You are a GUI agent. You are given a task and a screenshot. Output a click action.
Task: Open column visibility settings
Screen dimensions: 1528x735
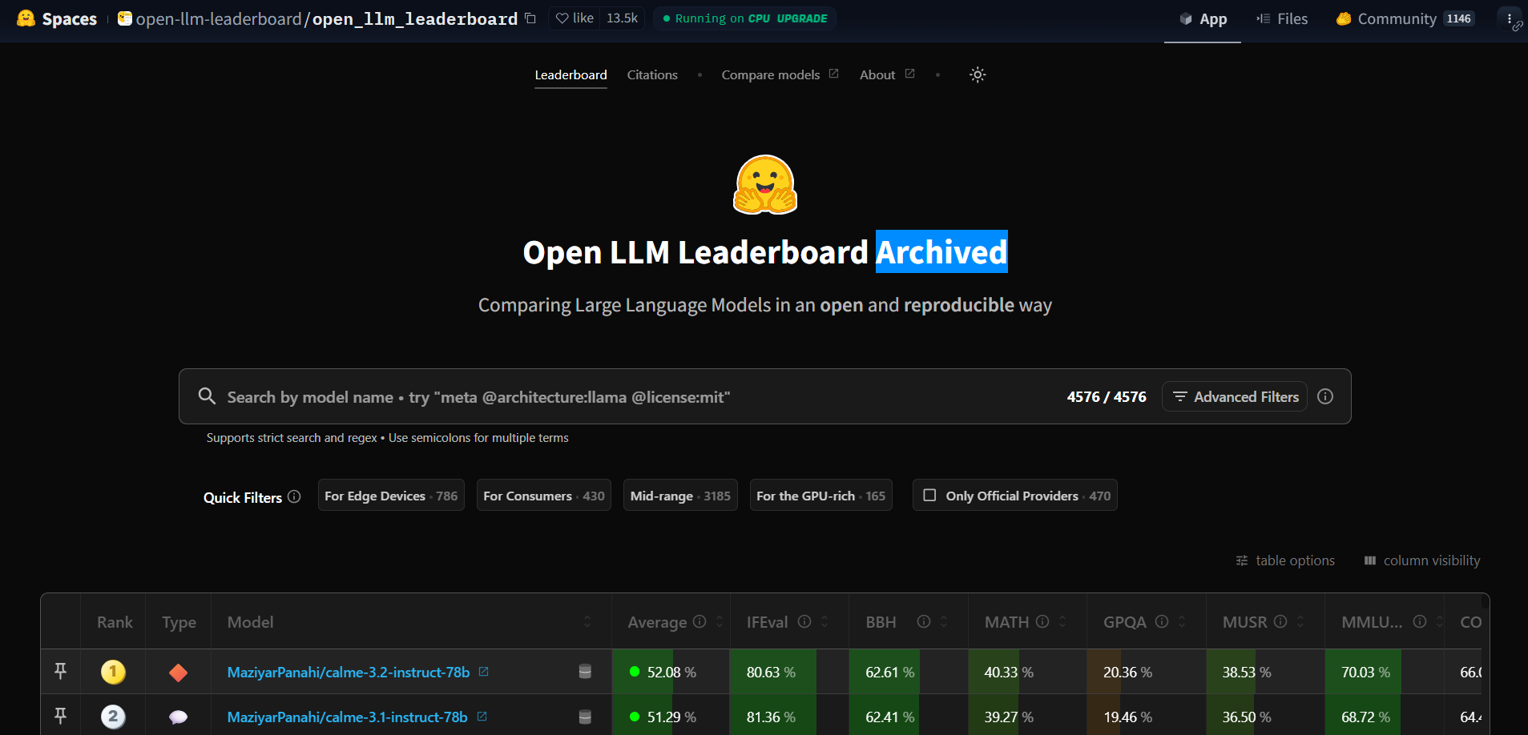click(1422, 560)
